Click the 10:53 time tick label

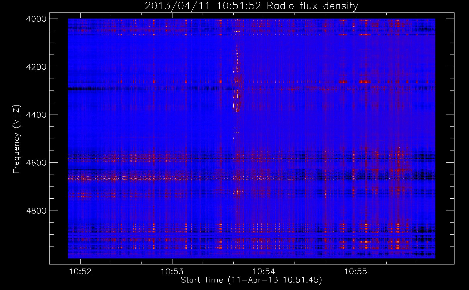pyautogui.click(x=172, y=272)
